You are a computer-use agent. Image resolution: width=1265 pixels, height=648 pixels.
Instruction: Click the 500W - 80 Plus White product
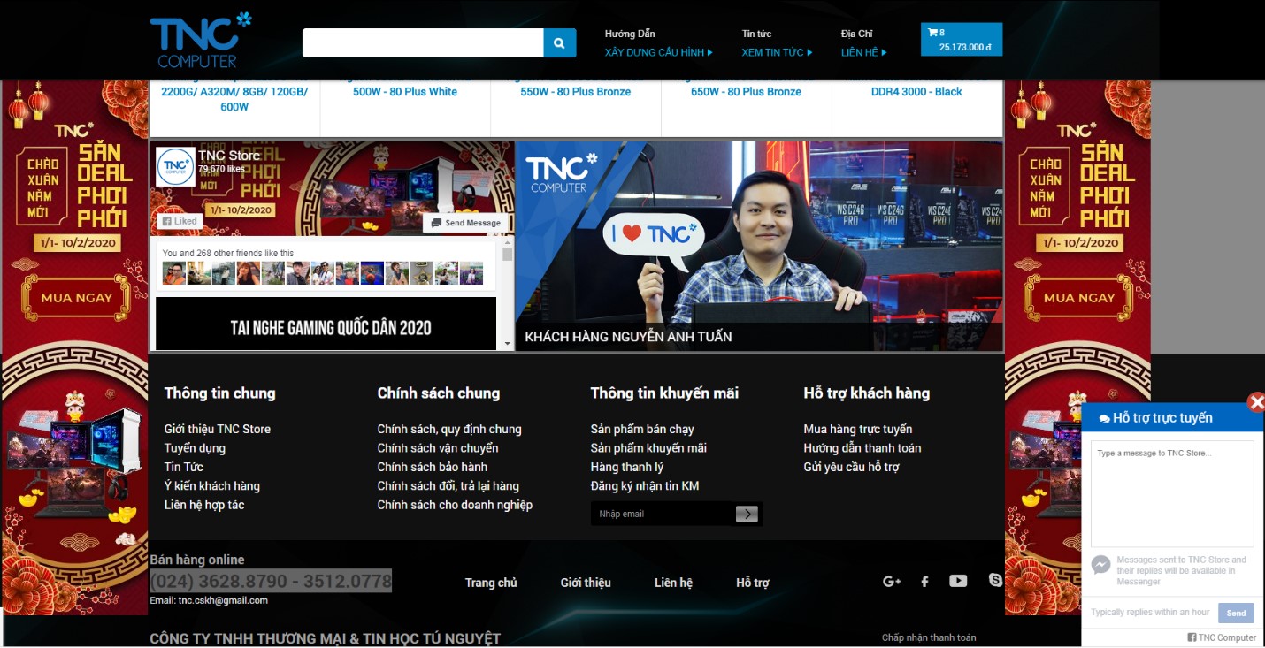[405, 92]
